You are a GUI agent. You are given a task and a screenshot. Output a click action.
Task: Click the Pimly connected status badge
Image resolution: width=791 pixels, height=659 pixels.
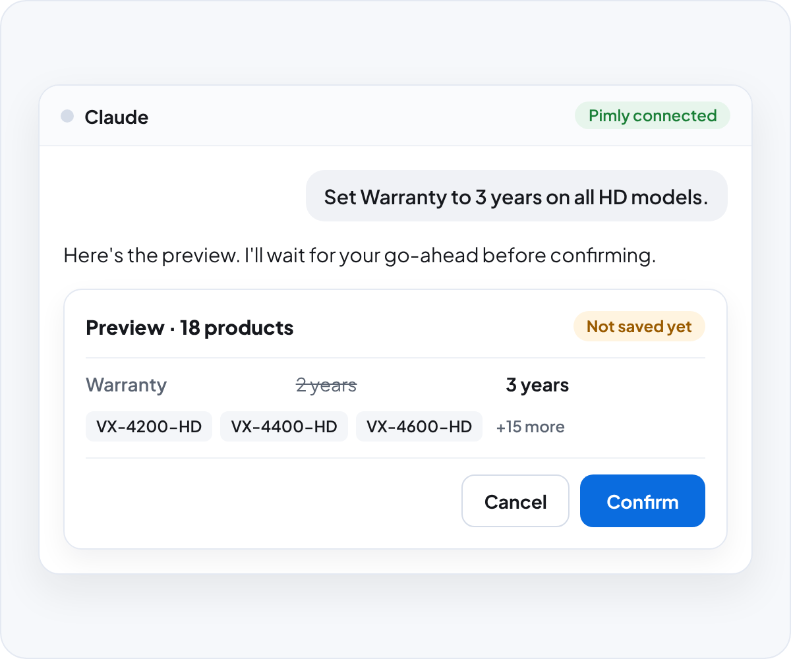pyautogui.click(x=653, y=116)
